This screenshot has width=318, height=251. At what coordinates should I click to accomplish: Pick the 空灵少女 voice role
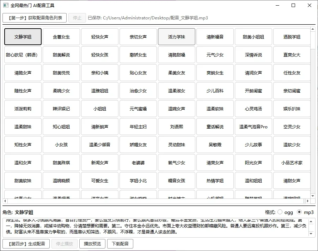[292, 127]
